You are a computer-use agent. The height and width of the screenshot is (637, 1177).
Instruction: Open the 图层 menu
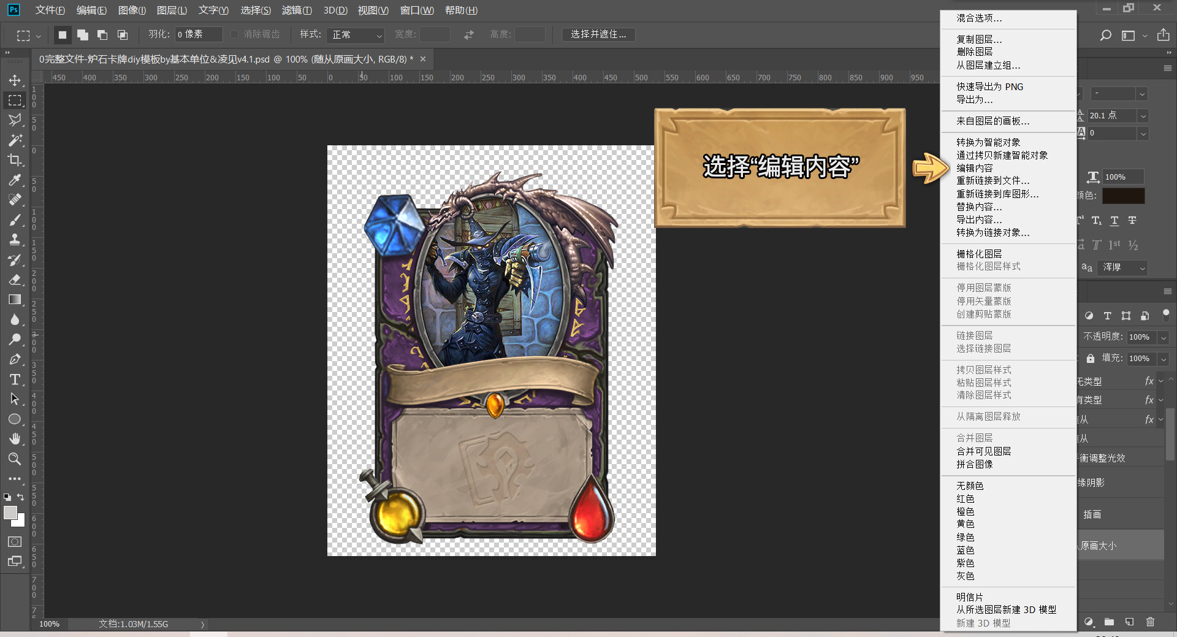click(172, 10)
